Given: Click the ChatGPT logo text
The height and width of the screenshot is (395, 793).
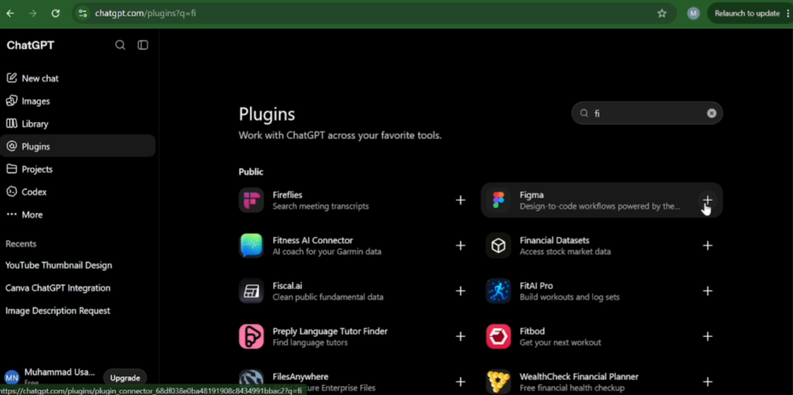Looking at the screenshot, I should 30,46.
